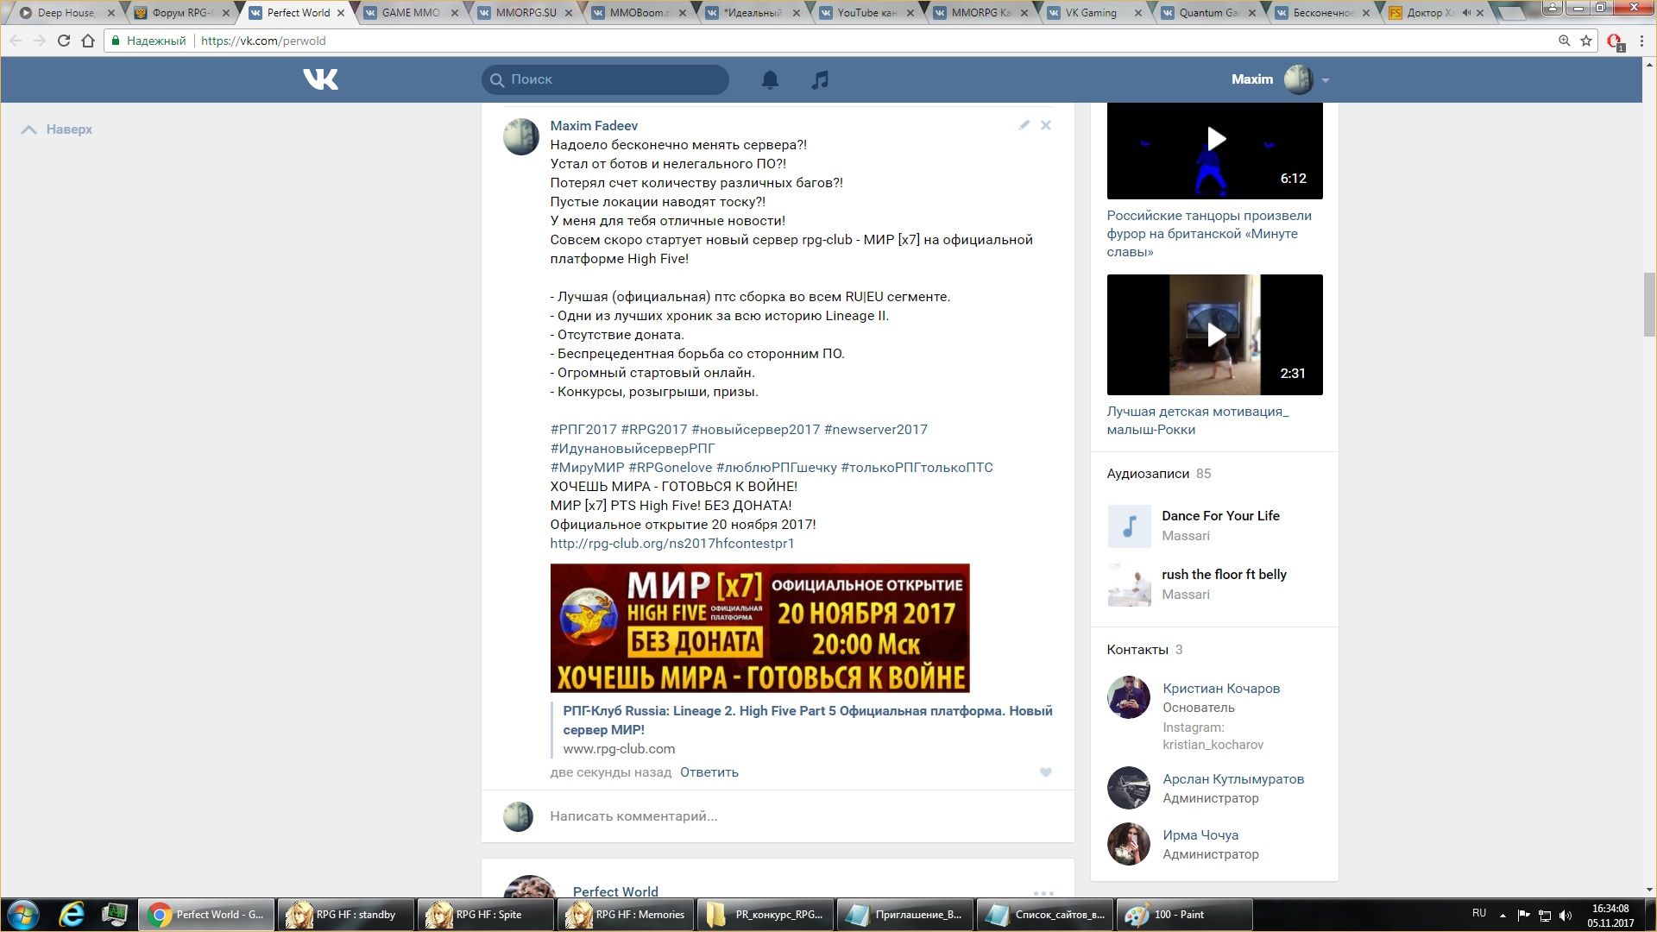Open PR_конкурс_RPG folder in taskbar
The width and height of the screenshot is (1657, 932).
click(765, 915)
